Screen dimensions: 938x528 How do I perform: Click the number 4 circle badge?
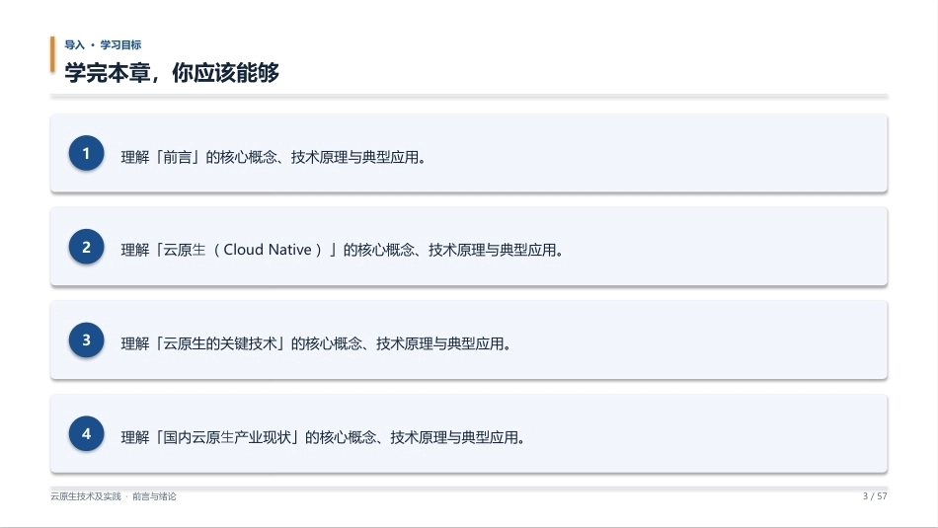(x=86, y=433)
